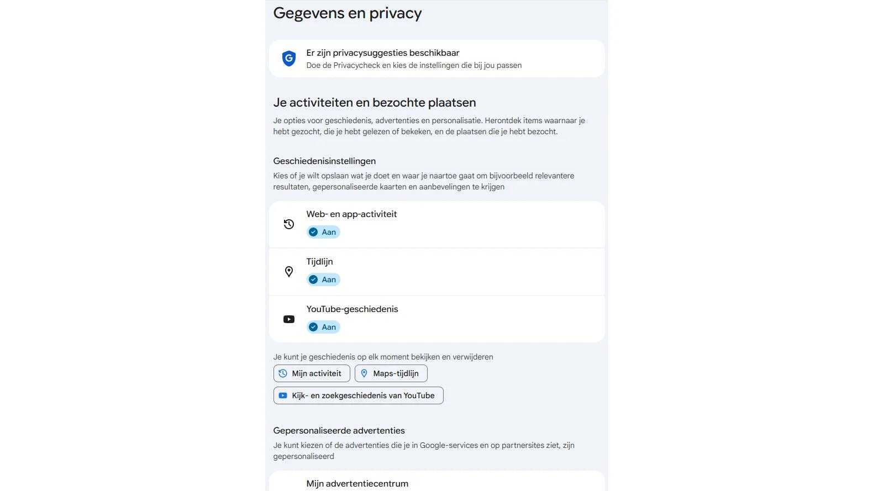Screen dimensions: 873x491
Task: Click the YouTube icon in Kijk- en zoekgeschiedenis button
Action: click(x=283, y=395)
